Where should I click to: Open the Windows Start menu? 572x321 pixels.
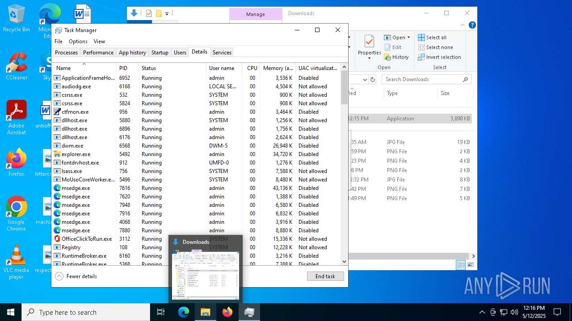click(11, 312)
